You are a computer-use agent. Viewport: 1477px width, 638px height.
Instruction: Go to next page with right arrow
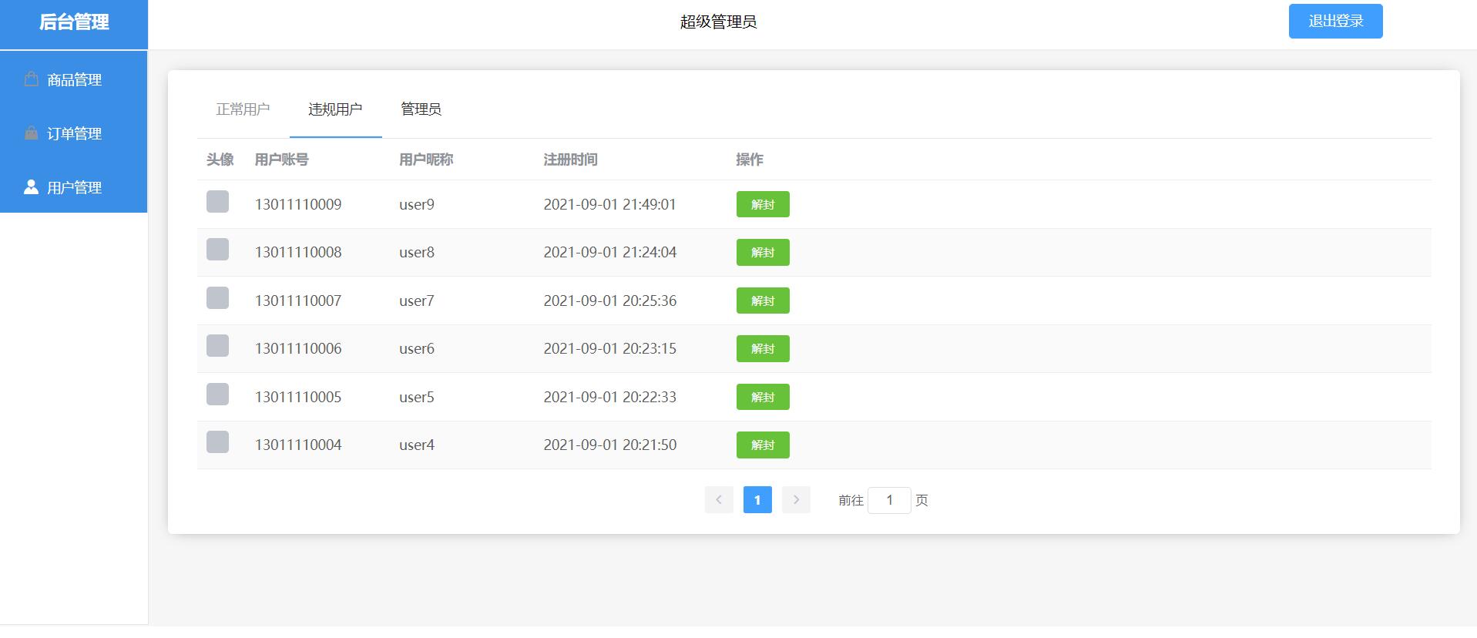(x=796, y=500)
